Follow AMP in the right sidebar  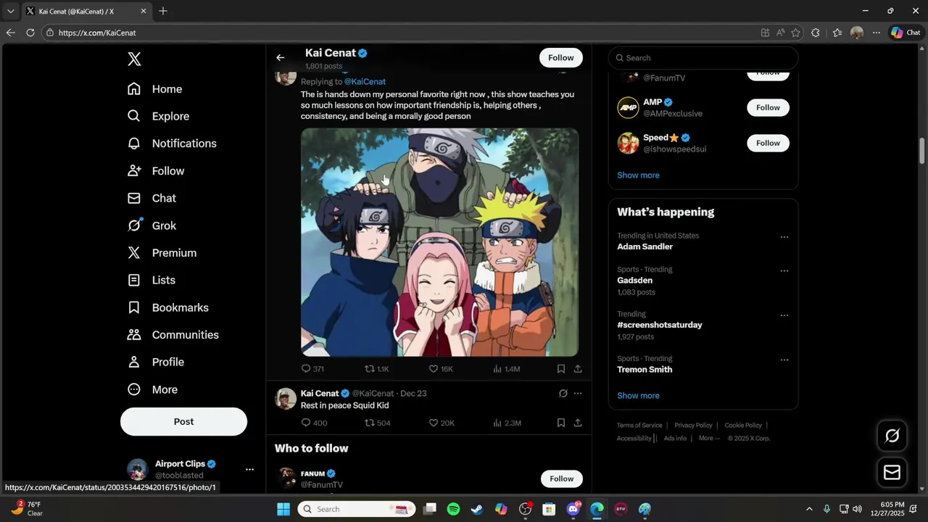tap(768, 107)
